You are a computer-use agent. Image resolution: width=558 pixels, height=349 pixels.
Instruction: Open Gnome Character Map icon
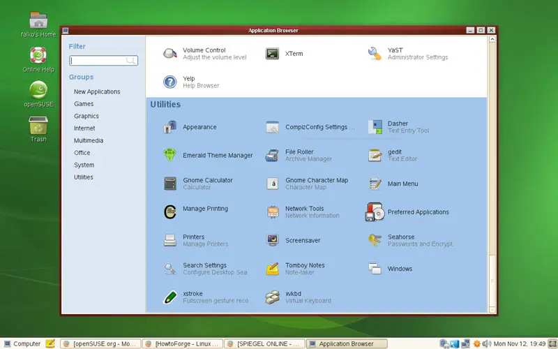pyautogui.click(x=272, y=184)
